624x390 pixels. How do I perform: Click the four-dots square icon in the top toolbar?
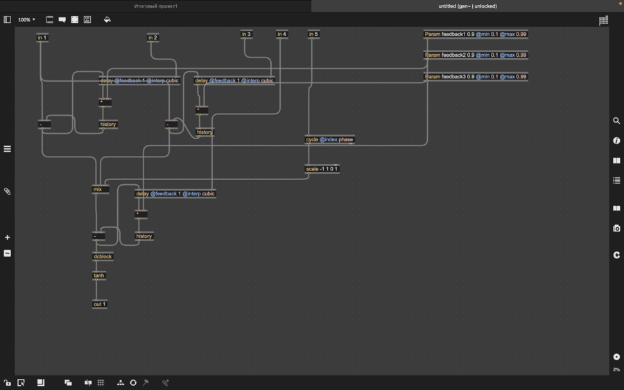75,19
